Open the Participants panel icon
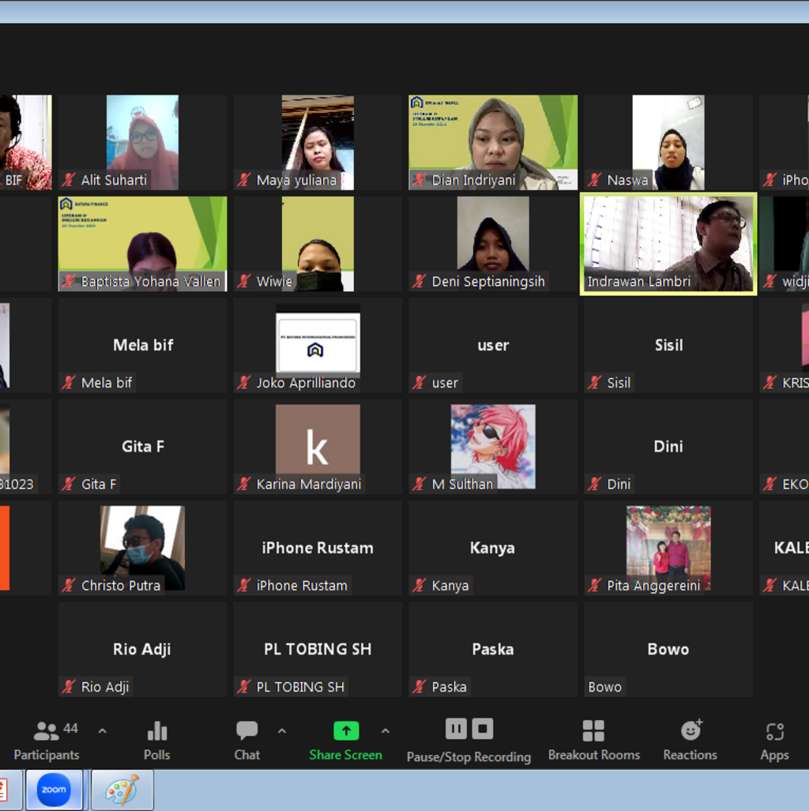 [46, 732]
